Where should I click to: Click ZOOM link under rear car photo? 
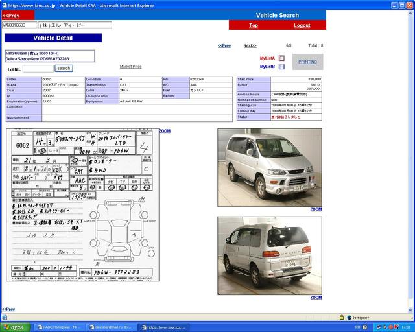click(316, 298)
